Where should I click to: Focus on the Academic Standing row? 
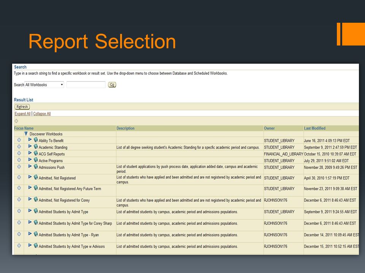[19, 146]
